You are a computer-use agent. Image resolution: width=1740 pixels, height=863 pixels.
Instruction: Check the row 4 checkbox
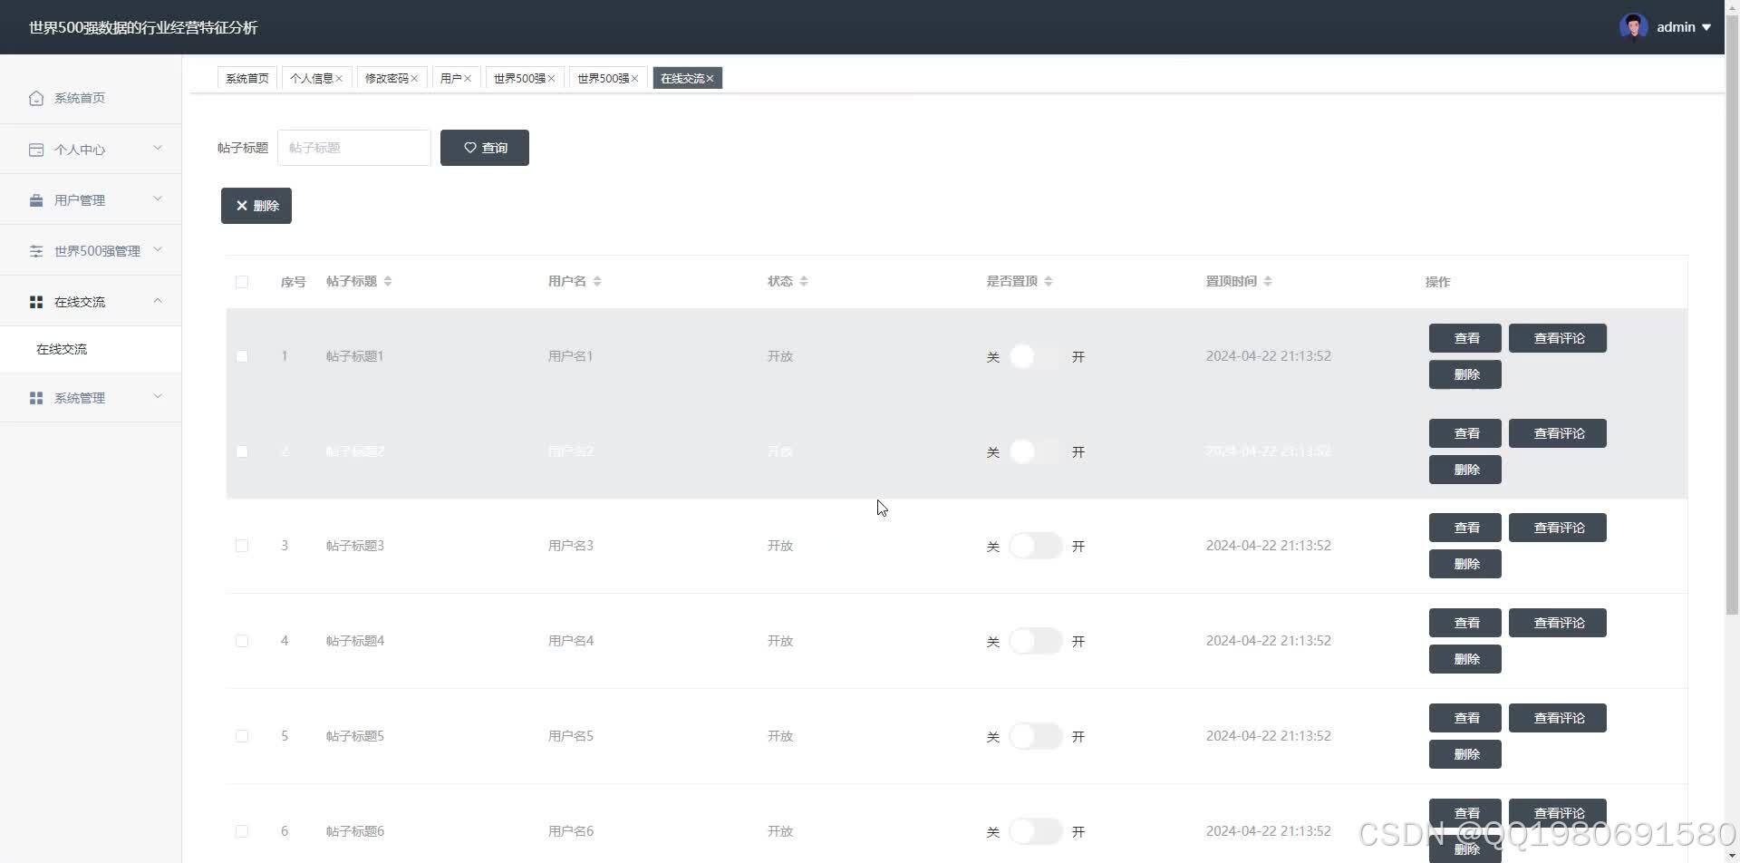tap(242, 641)
